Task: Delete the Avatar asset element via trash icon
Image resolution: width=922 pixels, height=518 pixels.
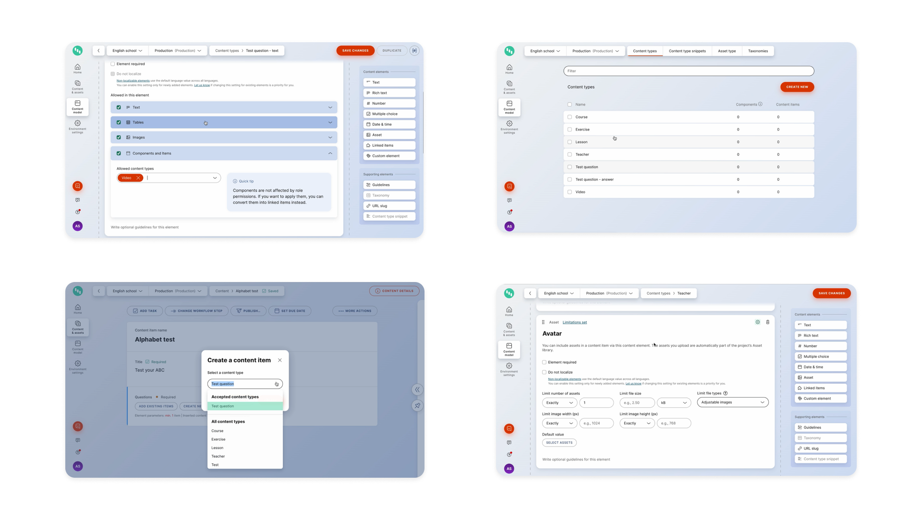Action: pyautogui.click(x=767, y=322)
